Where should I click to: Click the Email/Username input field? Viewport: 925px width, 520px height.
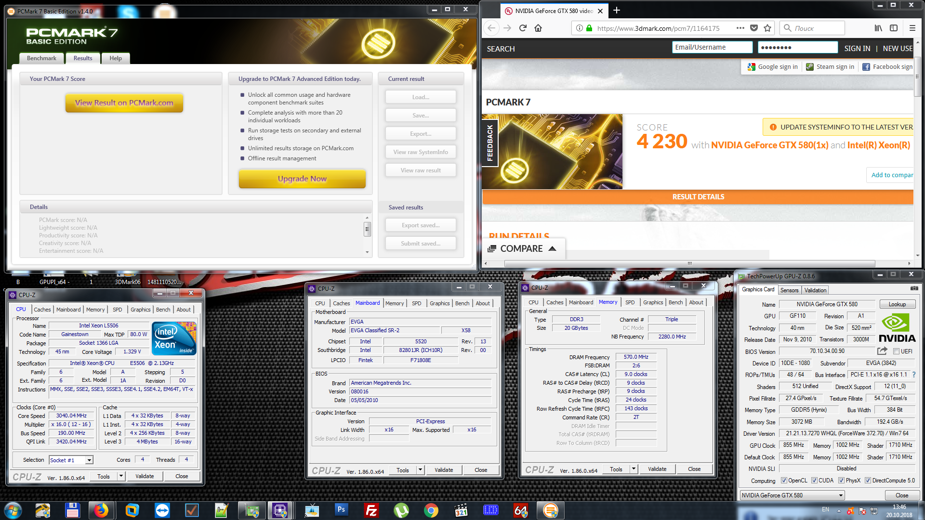712,47
